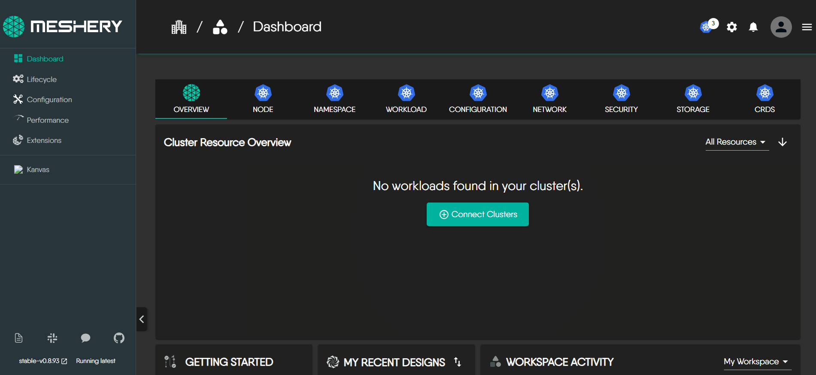
Task: Click the Getting Started card heading
Action: tap(229, 362)
